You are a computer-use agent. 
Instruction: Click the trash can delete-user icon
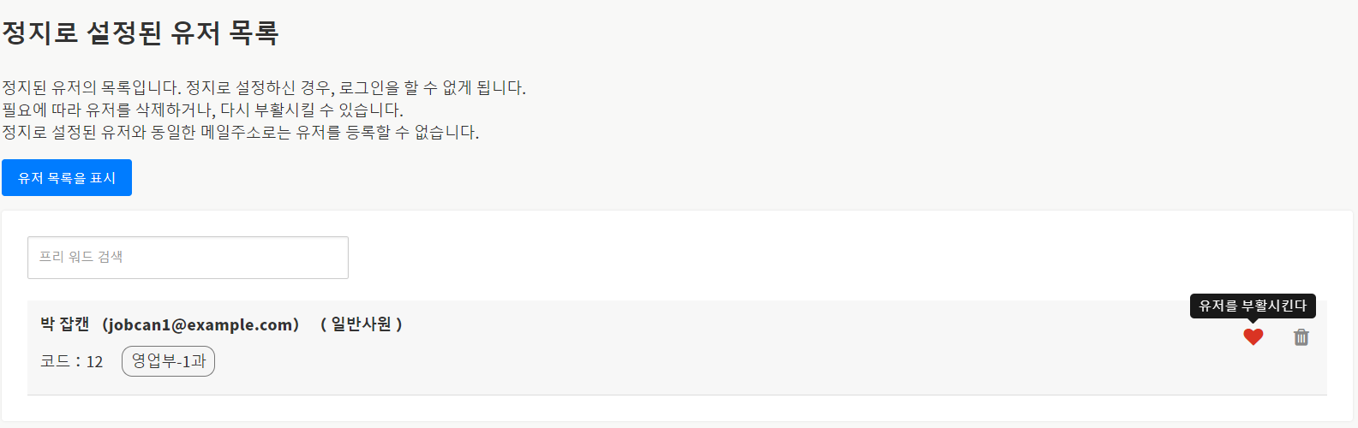[x=1301, y=337]
